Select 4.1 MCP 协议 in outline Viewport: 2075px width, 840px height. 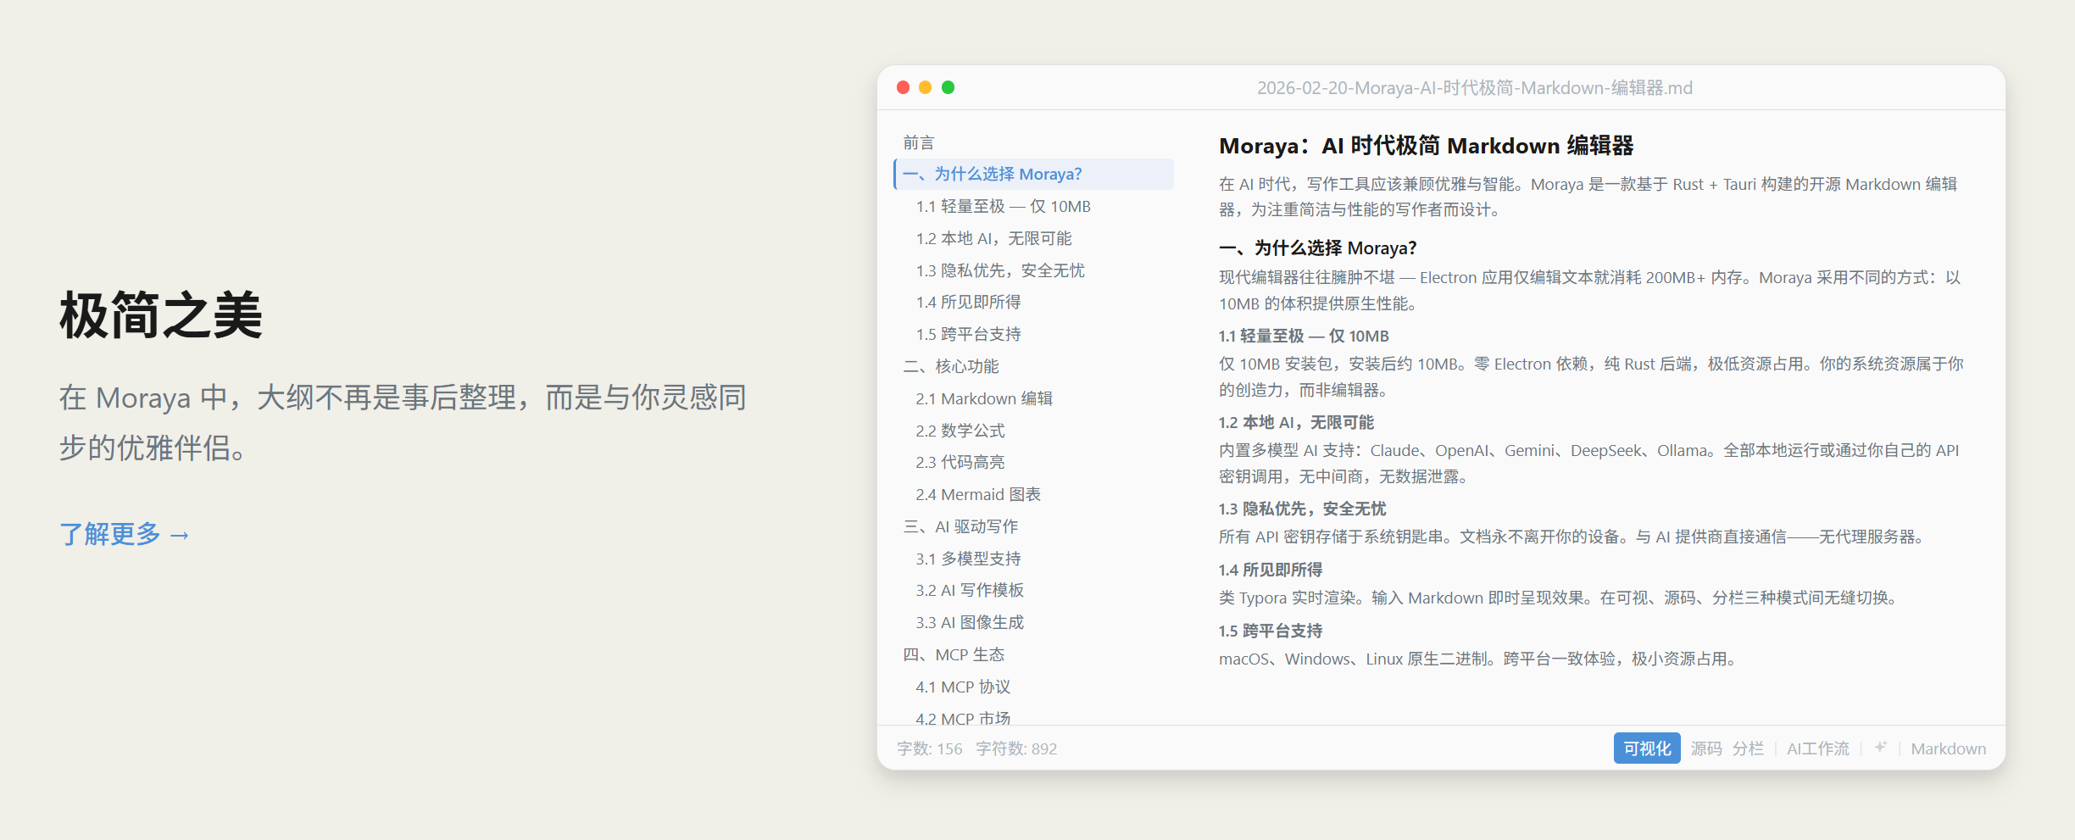click(963, 687)
